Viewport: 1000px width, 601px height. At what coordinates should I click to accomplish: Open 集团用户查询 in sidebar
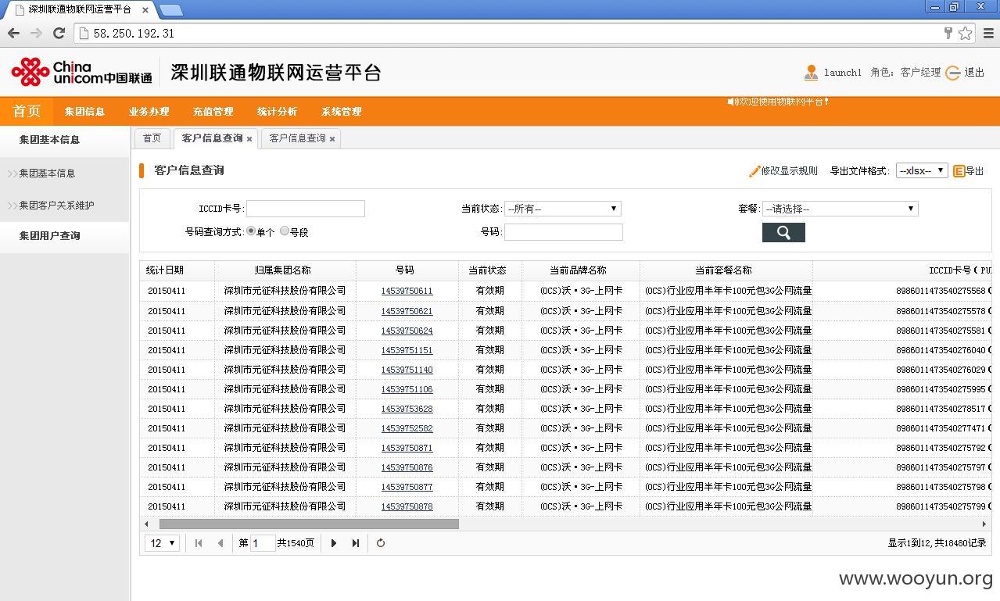click(x=49, y=236)
